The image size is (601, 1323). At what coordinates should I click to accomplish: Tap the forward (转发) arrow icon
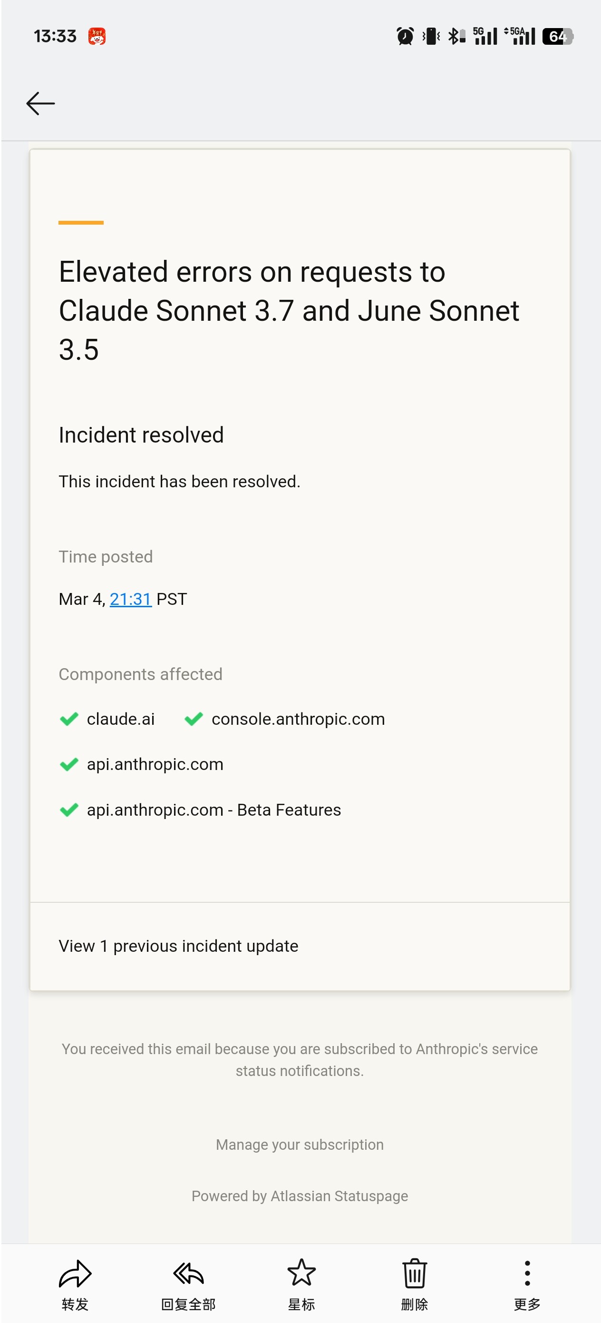click(x=75, y=1274)
